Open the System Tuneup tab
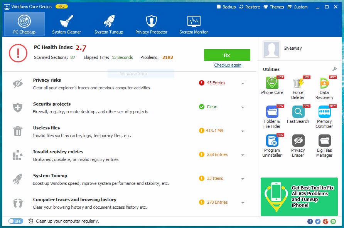Screen dimensions: 344x228 109,24
